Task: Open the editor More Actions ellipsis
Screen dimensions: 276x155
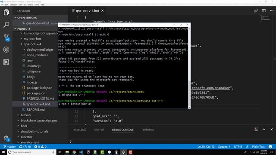Action: 272,11
